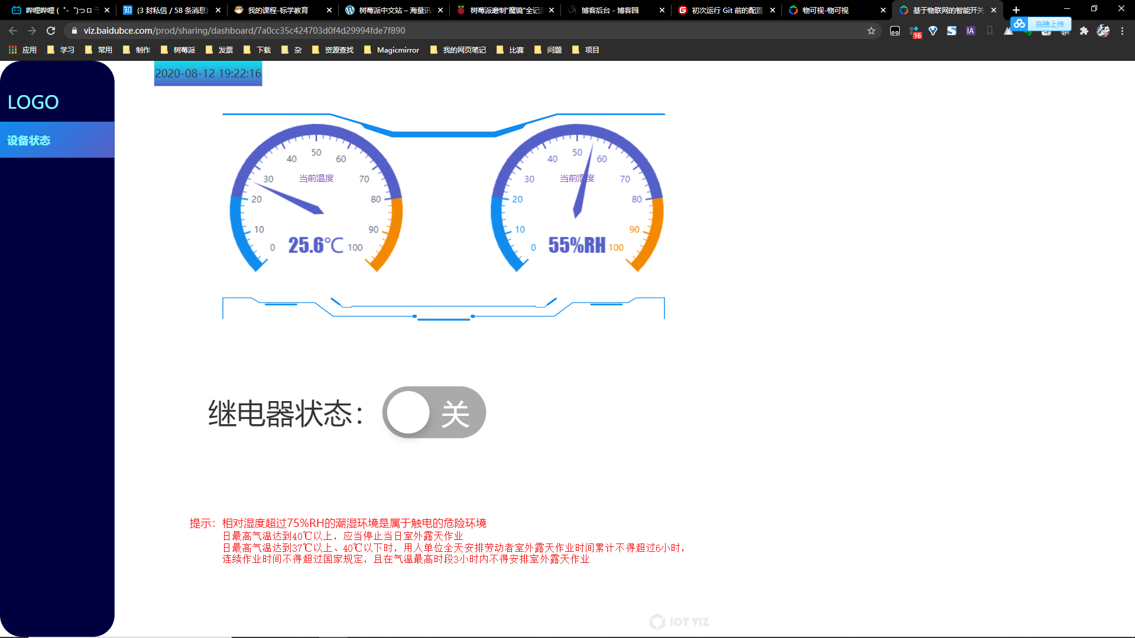This screenshot has width=1135, height=638.
Task: Open the Extensions puzzle piece menu
Action: coord(1084,31)
